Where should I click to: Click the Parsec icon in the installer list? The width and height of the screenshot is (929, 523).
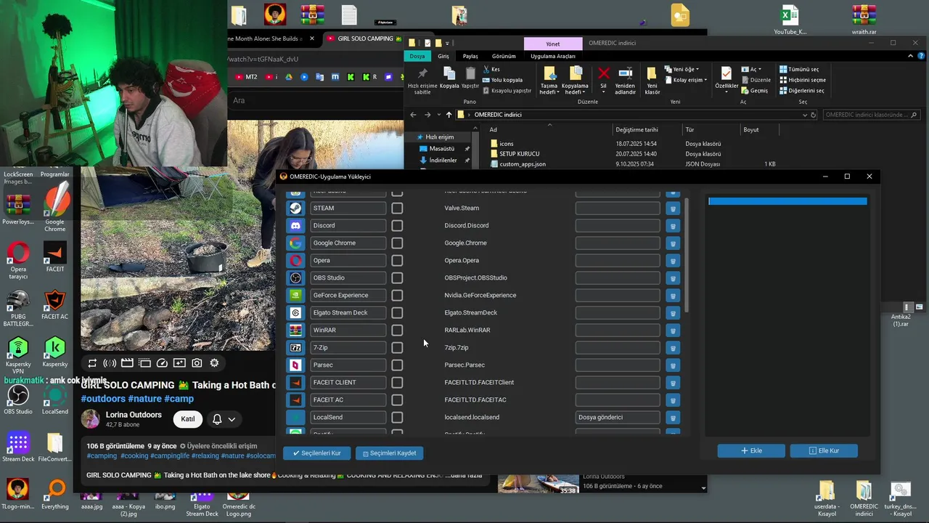pyautogui.click(x=295, y=365)
